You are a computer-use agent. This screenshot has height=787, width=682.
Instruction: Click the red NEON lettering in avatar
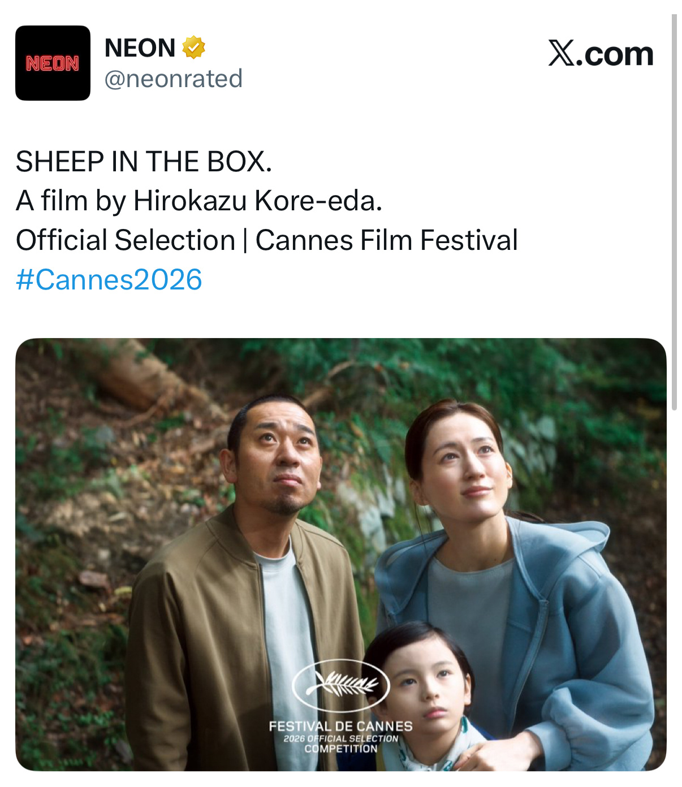pyautogui.click(x=53, y=63)
